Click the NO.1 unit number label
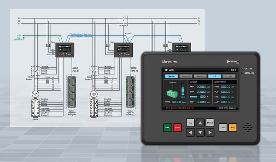The image size is (276, 162). coord(233,70)
